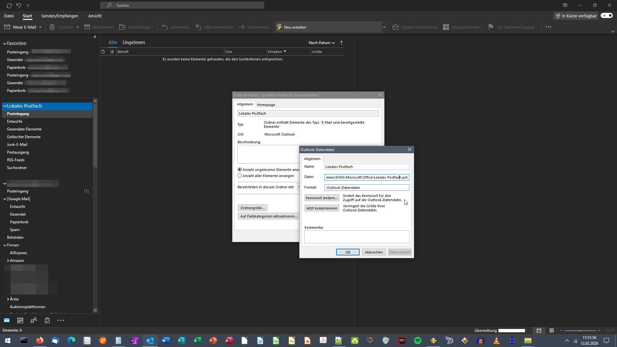617x347 pixels.
Task: Open the Nach Datum sort dropdown
Action: click(x=322, y=43)
